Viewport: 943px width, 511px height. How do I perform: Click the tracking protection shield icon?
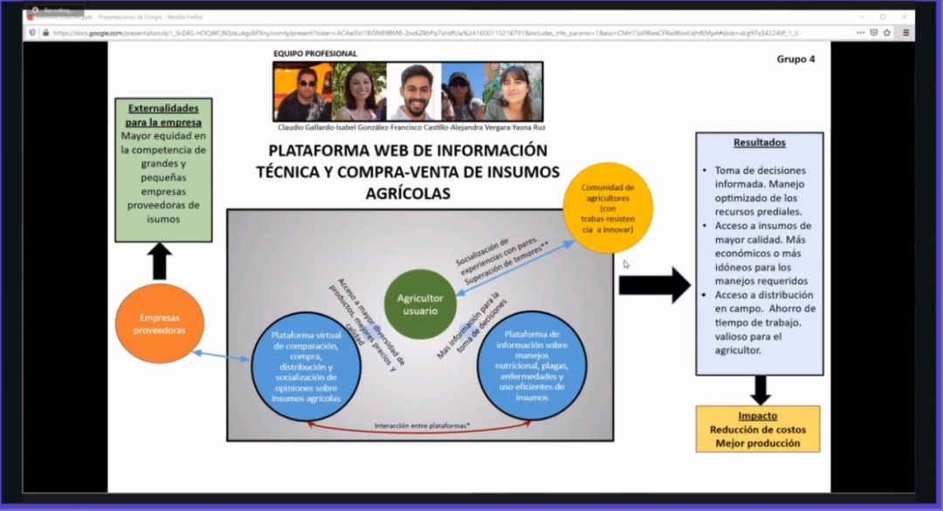coord(32,32)
